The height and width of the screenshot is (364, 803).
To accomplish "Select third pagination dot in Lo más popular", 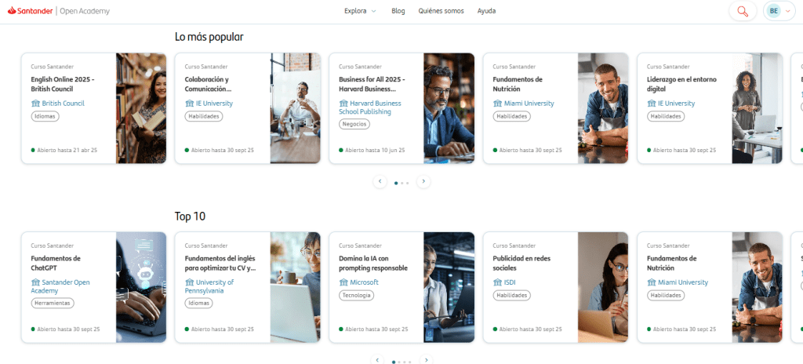I will 407,182.
